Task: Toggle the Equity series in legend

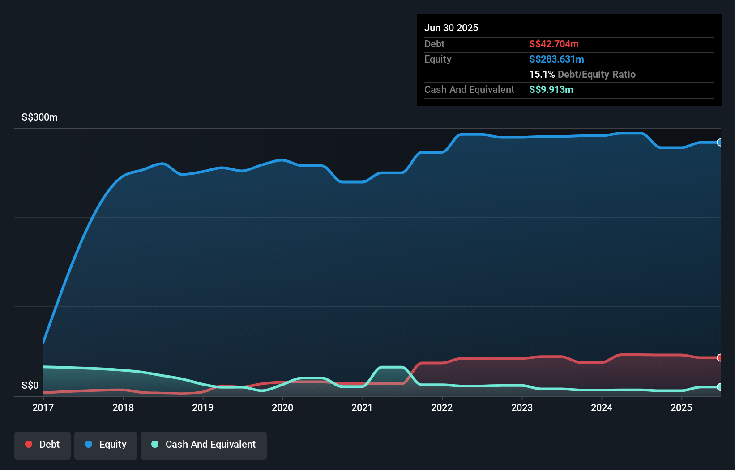Action: (106, 445)
